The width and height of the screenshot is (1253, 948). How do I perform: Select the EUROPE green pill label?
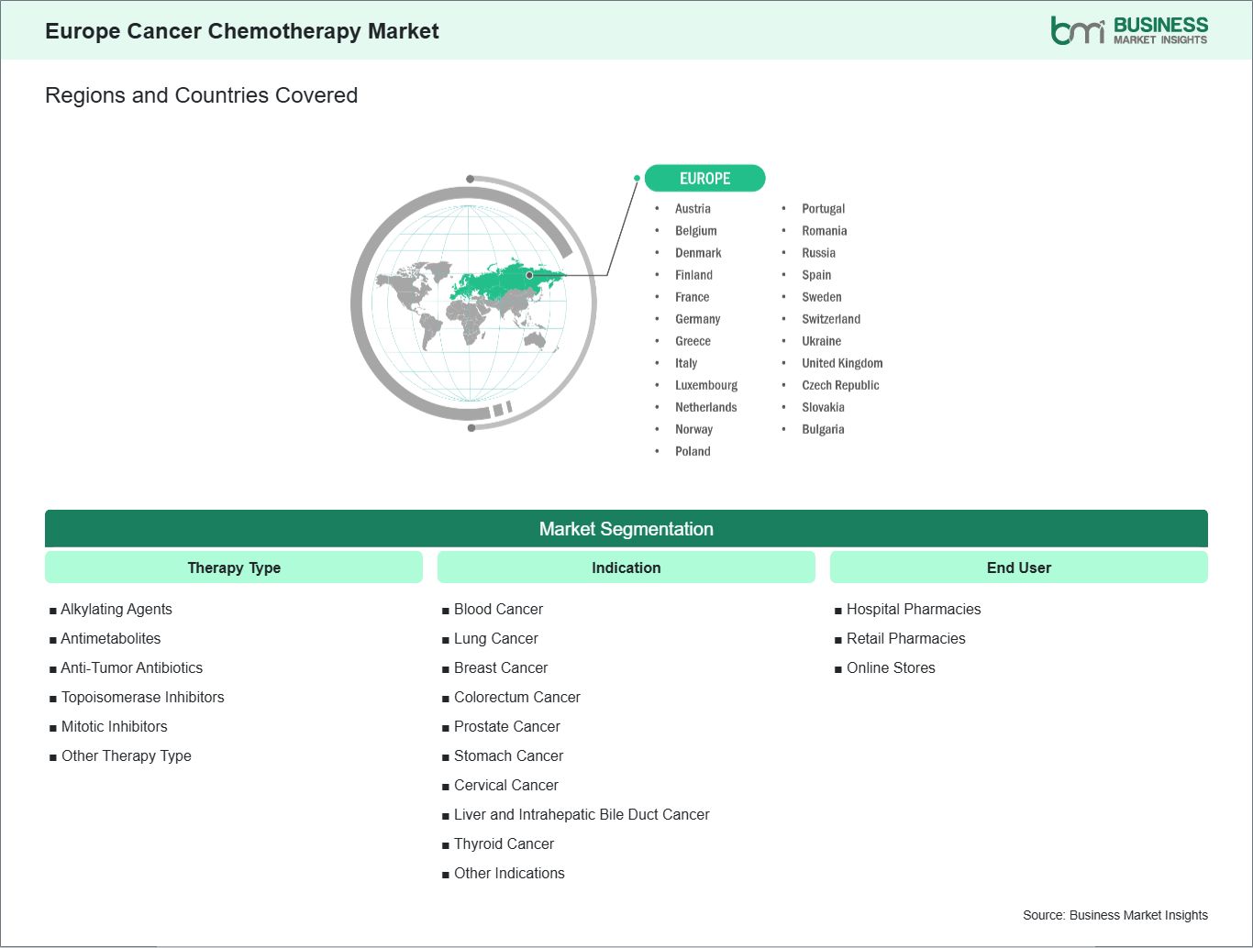click(x=704, y=179)
